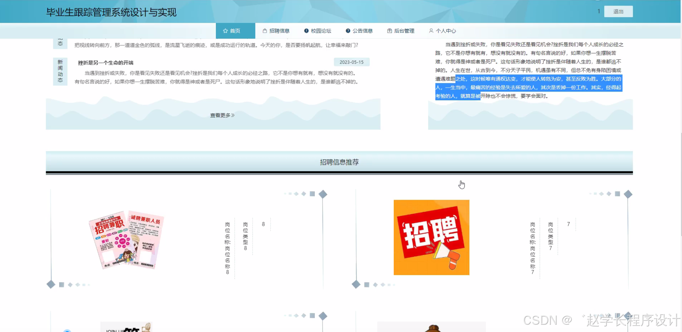Click the person icon next to 个人中心

tap(432, 31)
